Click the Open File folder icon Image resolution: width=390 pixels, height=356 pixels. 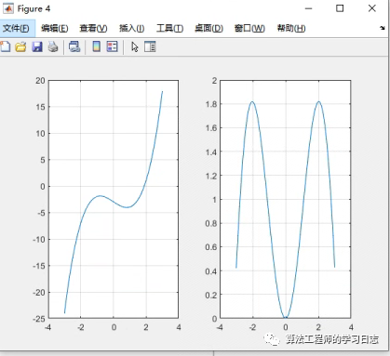[x=20, y=46]
